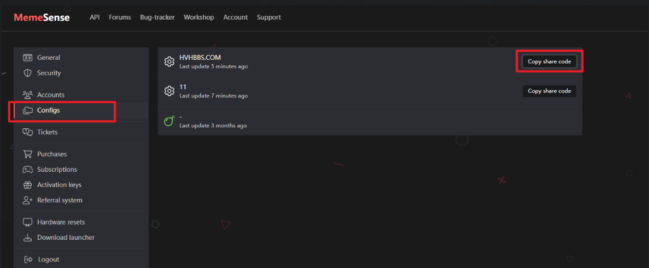Select Tickets in the sidebar
The height and width of the screenshot is (268, 649).
tap(47, 132)
